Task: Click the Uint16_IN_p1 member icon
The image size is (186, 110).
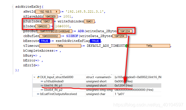Action: [x=42, y=86]
